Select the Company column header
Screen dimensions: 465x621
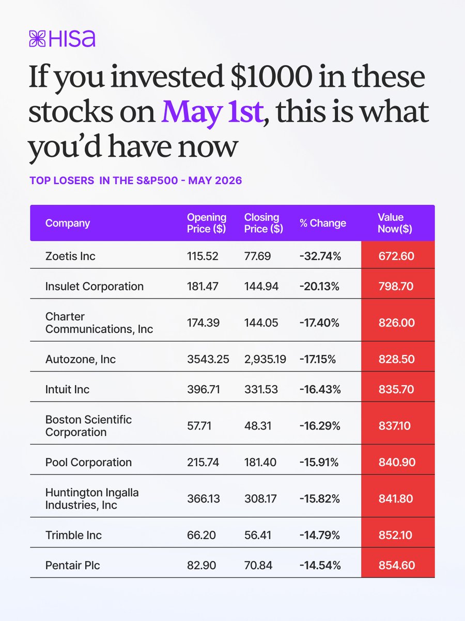[x=68, y=223]
